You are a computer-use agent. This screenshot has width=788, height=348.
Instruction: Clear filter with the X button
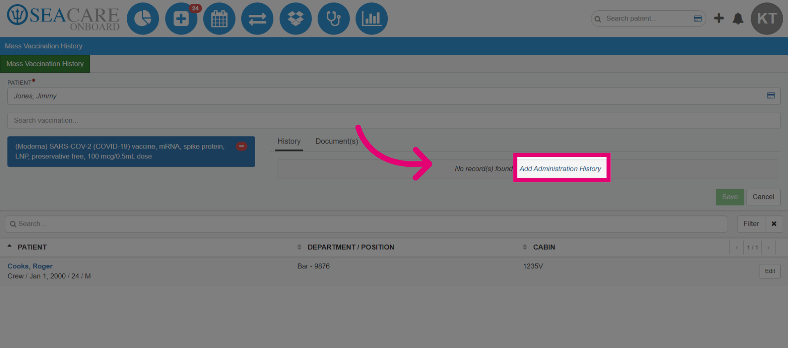click(774, 224)
